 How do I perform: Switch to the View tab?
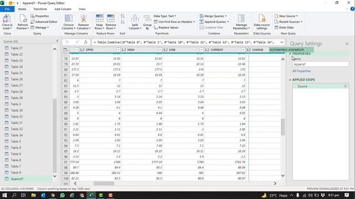[82, 9]
